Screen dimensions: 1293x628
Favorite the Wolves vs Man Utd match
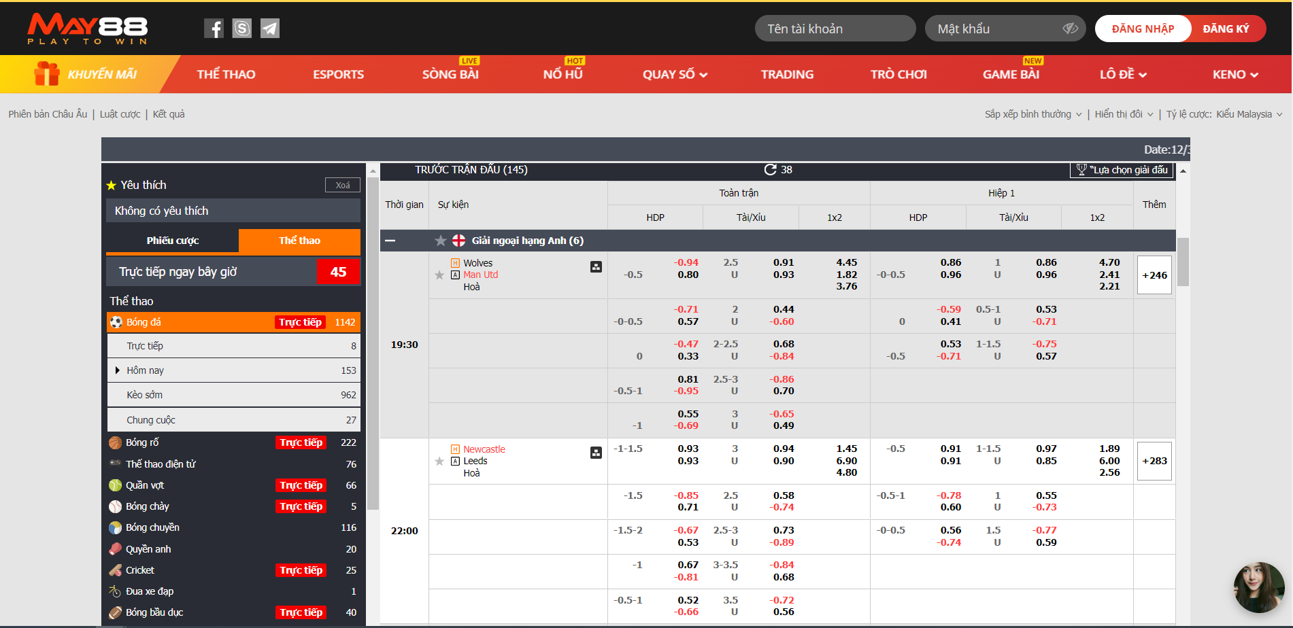pos(439,275)
